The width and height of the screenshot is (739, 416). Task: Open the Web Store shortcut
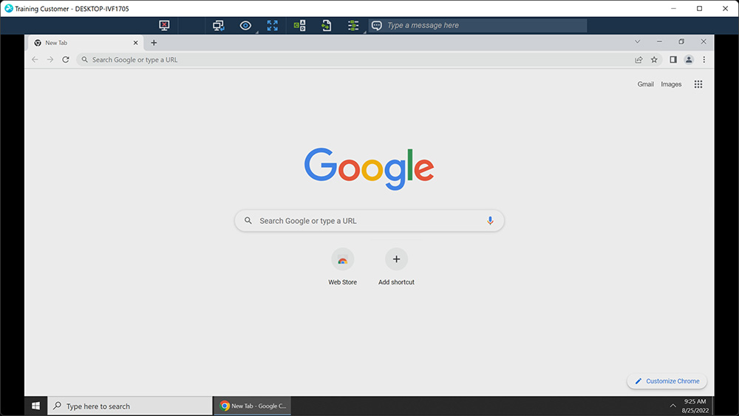[x=343, y=267]
